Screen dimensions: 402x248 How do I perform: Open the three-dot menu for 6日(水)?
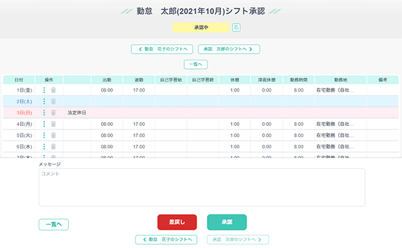click(x=44, y=146)
